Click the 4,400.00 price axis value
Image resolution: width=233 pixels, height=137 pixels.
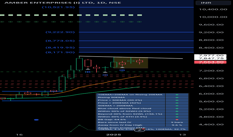[x=211, y=124]
